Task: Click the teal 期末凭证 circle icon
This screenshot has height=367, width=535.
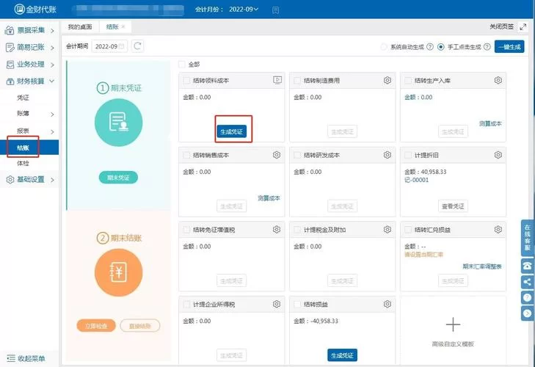Action: tap(118, 123)
